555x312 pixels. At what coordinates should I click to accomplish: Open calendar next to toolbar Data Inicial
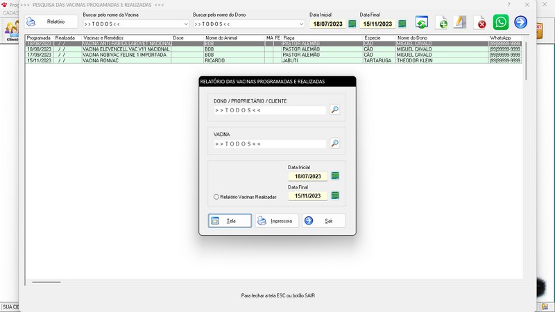point(352,24)
